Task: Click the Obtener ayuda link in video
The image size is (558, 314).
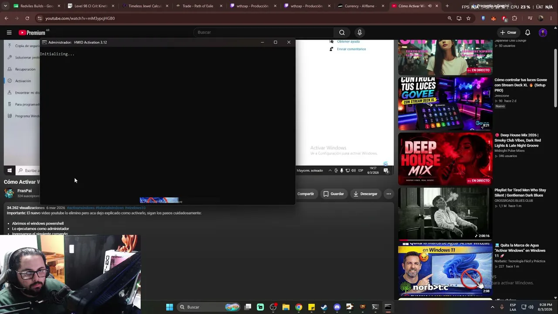Action: click(348, 42)
